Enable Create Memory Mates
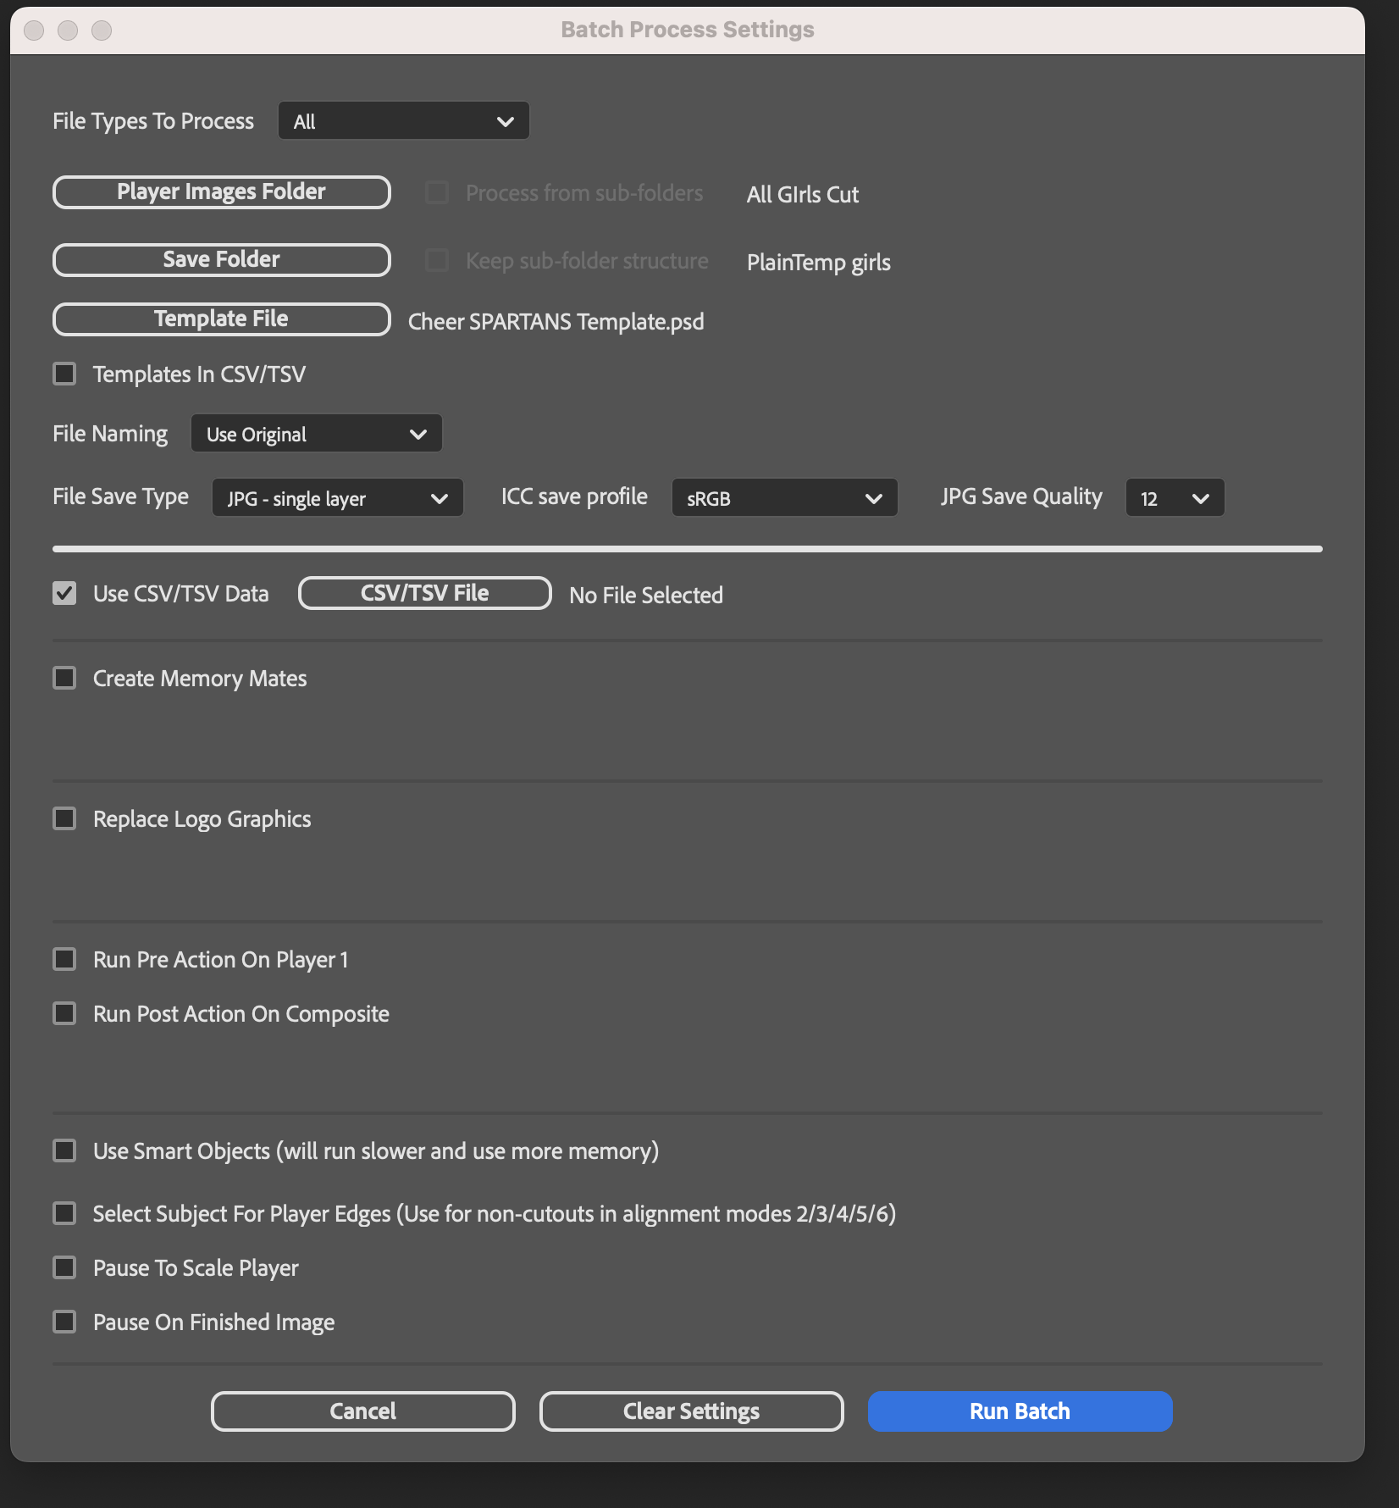Screen dimensions: 1399x1508 (64, 678)
